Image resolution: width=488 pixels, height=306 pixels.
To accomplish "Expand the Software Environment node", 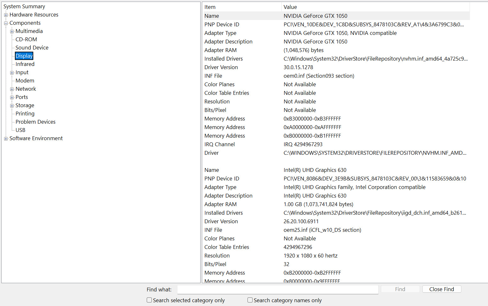I will pyautogui.click(x=6, y=139).
